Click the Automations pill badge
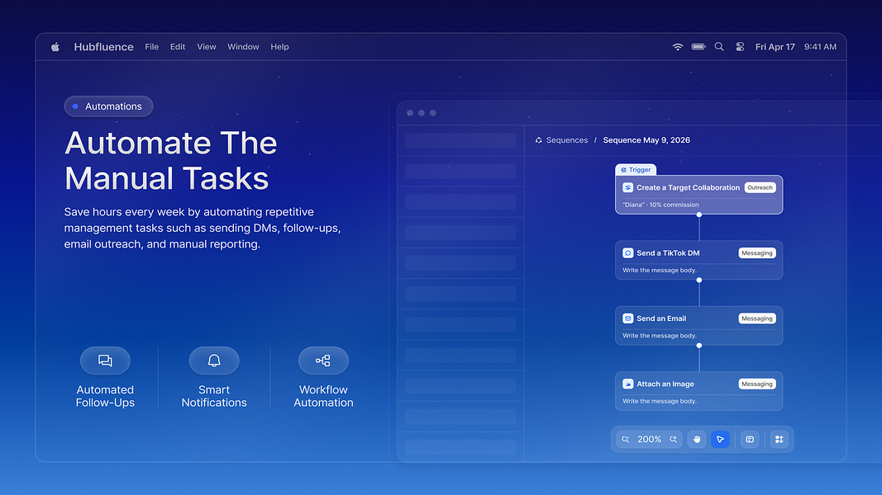 [x=108, y=106]
